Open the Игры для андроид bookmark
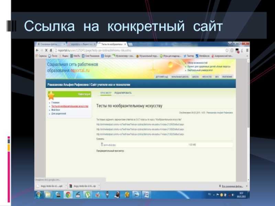 170,56
